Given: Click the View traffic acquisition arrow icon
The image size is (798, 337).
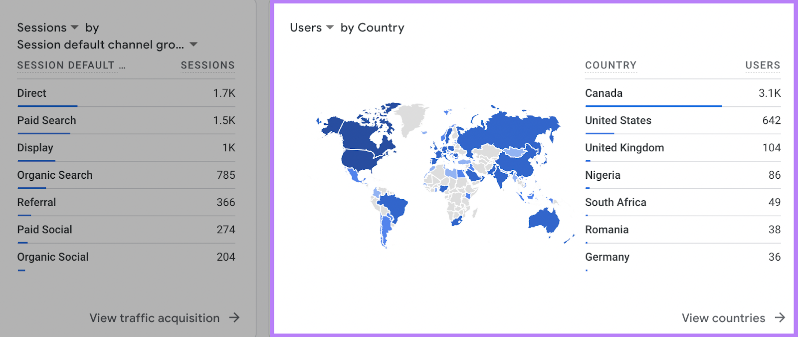Looking at the screenshot, I should tap(234, 318).
